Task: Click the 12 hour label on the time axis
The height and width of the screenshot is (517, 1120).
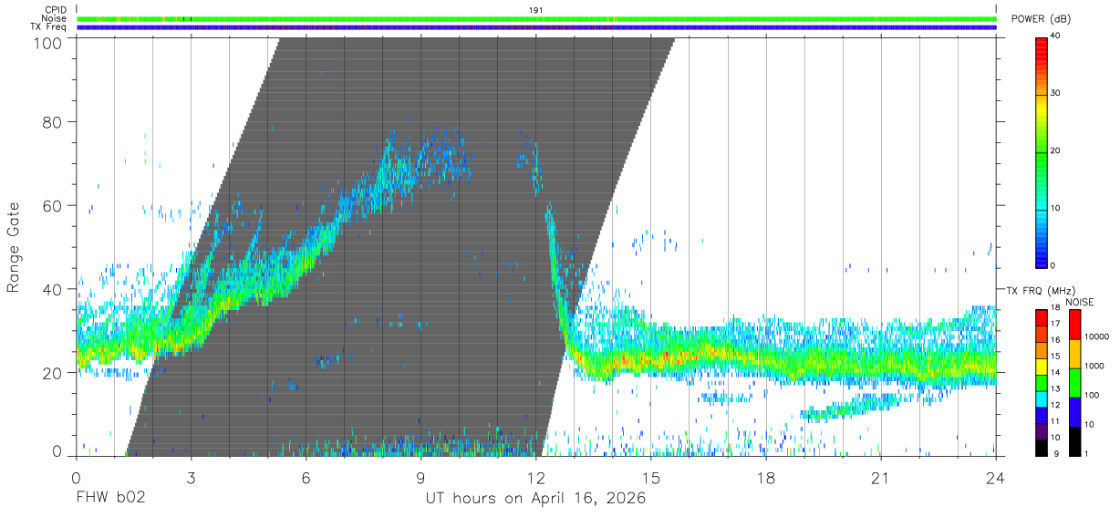Action: point(536,477)
